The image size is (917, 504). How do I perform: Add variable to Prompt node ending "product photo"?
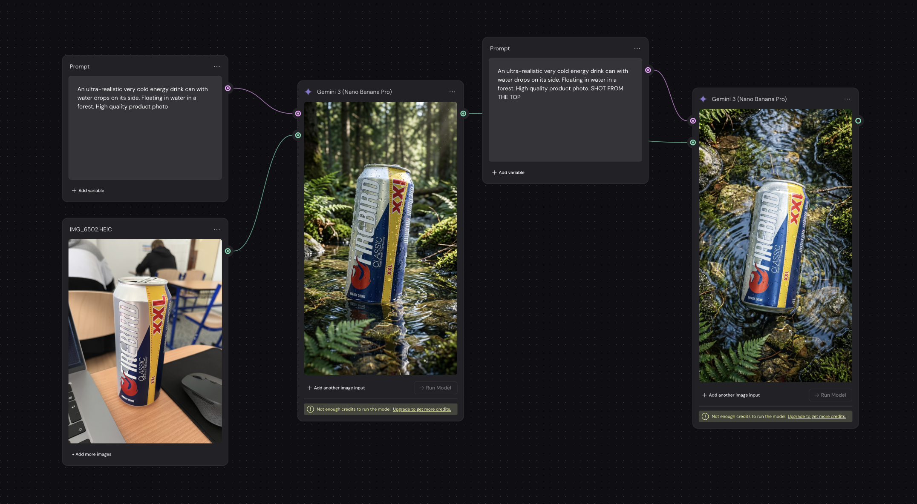point(88,191)
